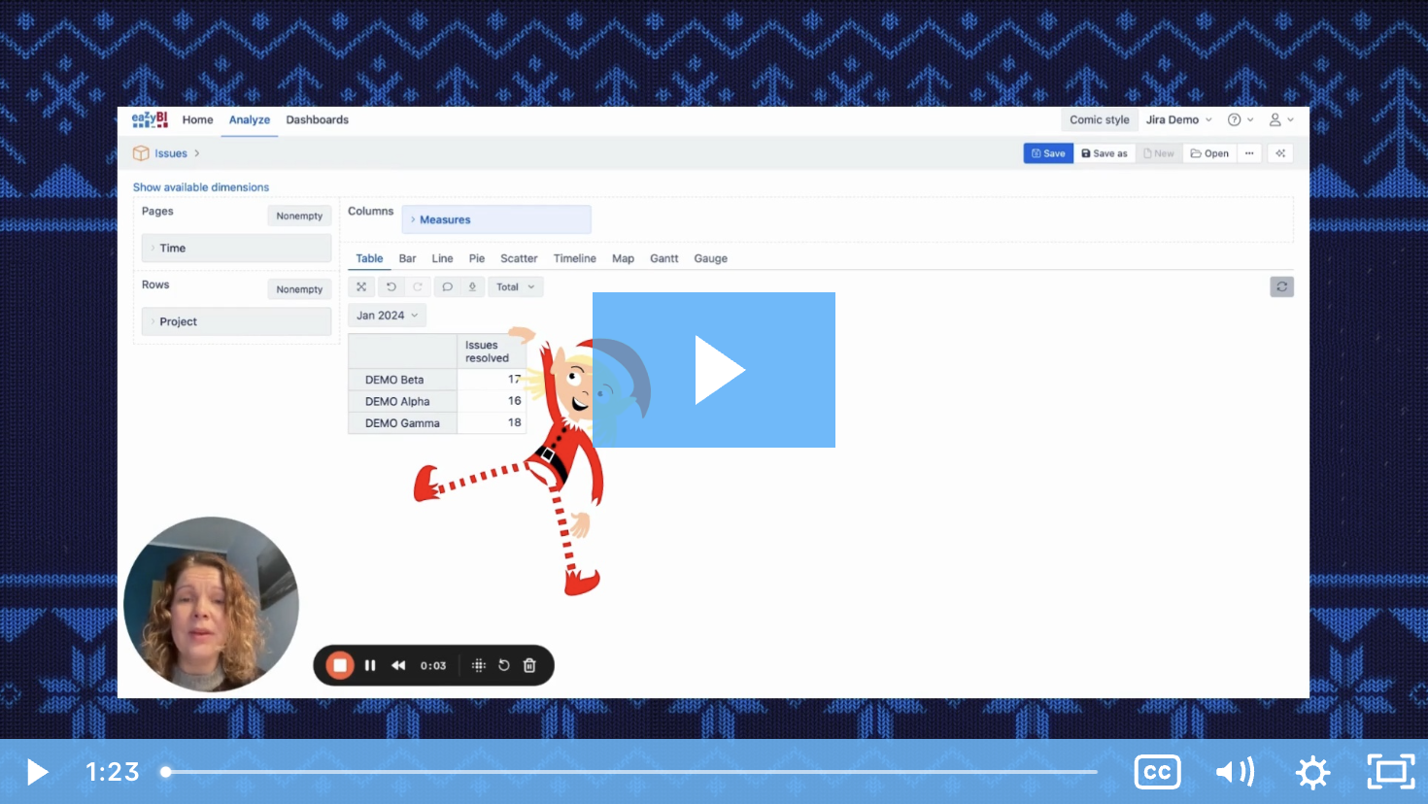Image resolution: width=1428 pixels, height=804 pixels.
Task: Open the three-dots more options menu
Action: click(x=1249, y=153)
